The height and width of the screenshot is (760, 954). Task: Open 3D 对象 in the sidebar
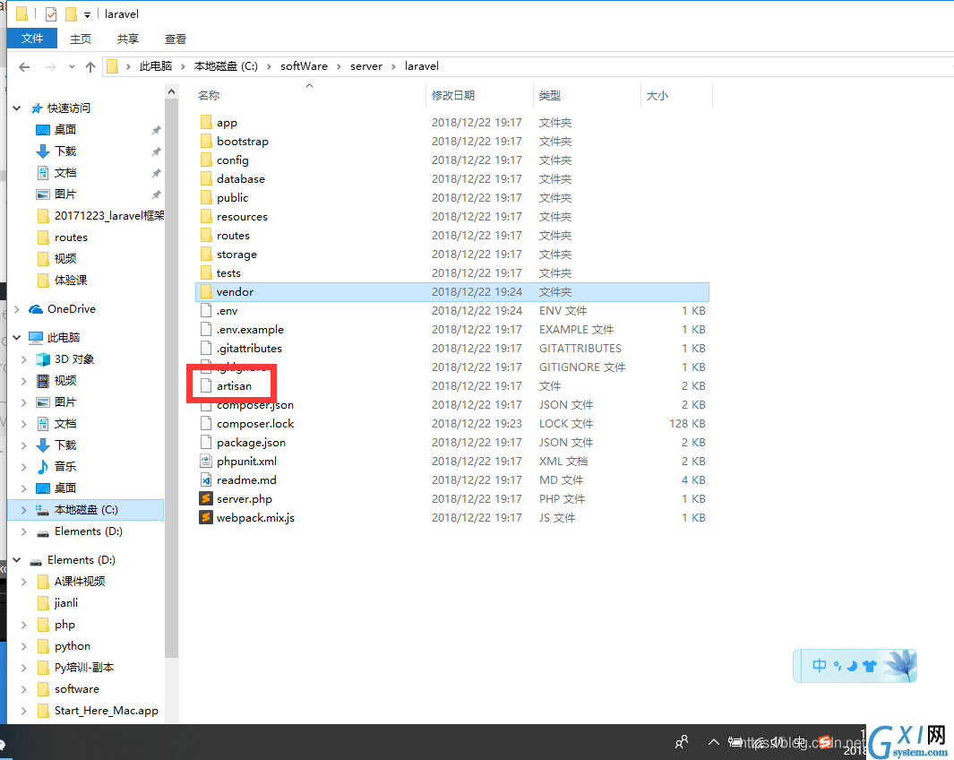74,359
